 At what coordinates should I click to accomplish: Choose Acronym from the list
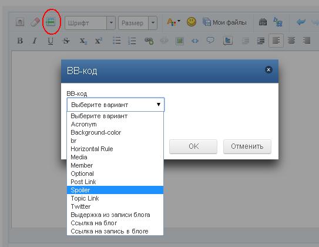[115, 124]
